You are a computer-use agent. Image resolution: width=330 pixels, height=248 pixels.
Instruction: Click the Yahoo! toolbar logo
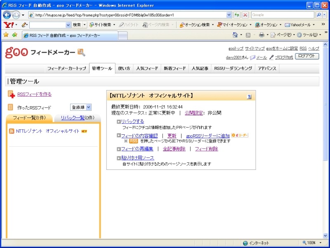pyautogui.click(x=8, y=25)
